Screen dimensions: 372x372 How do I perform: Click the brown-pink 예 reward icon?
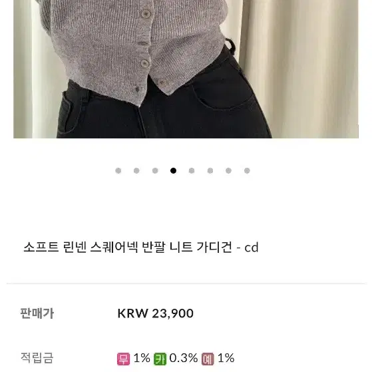208,359
